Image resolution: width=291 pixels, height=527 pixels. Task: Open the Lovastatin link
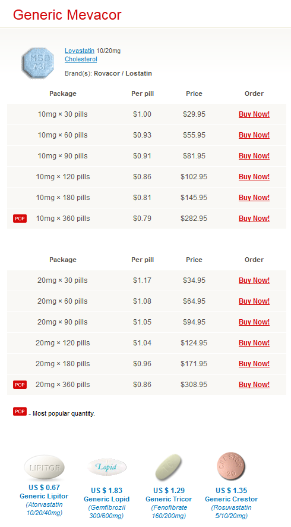pos(80,51)
